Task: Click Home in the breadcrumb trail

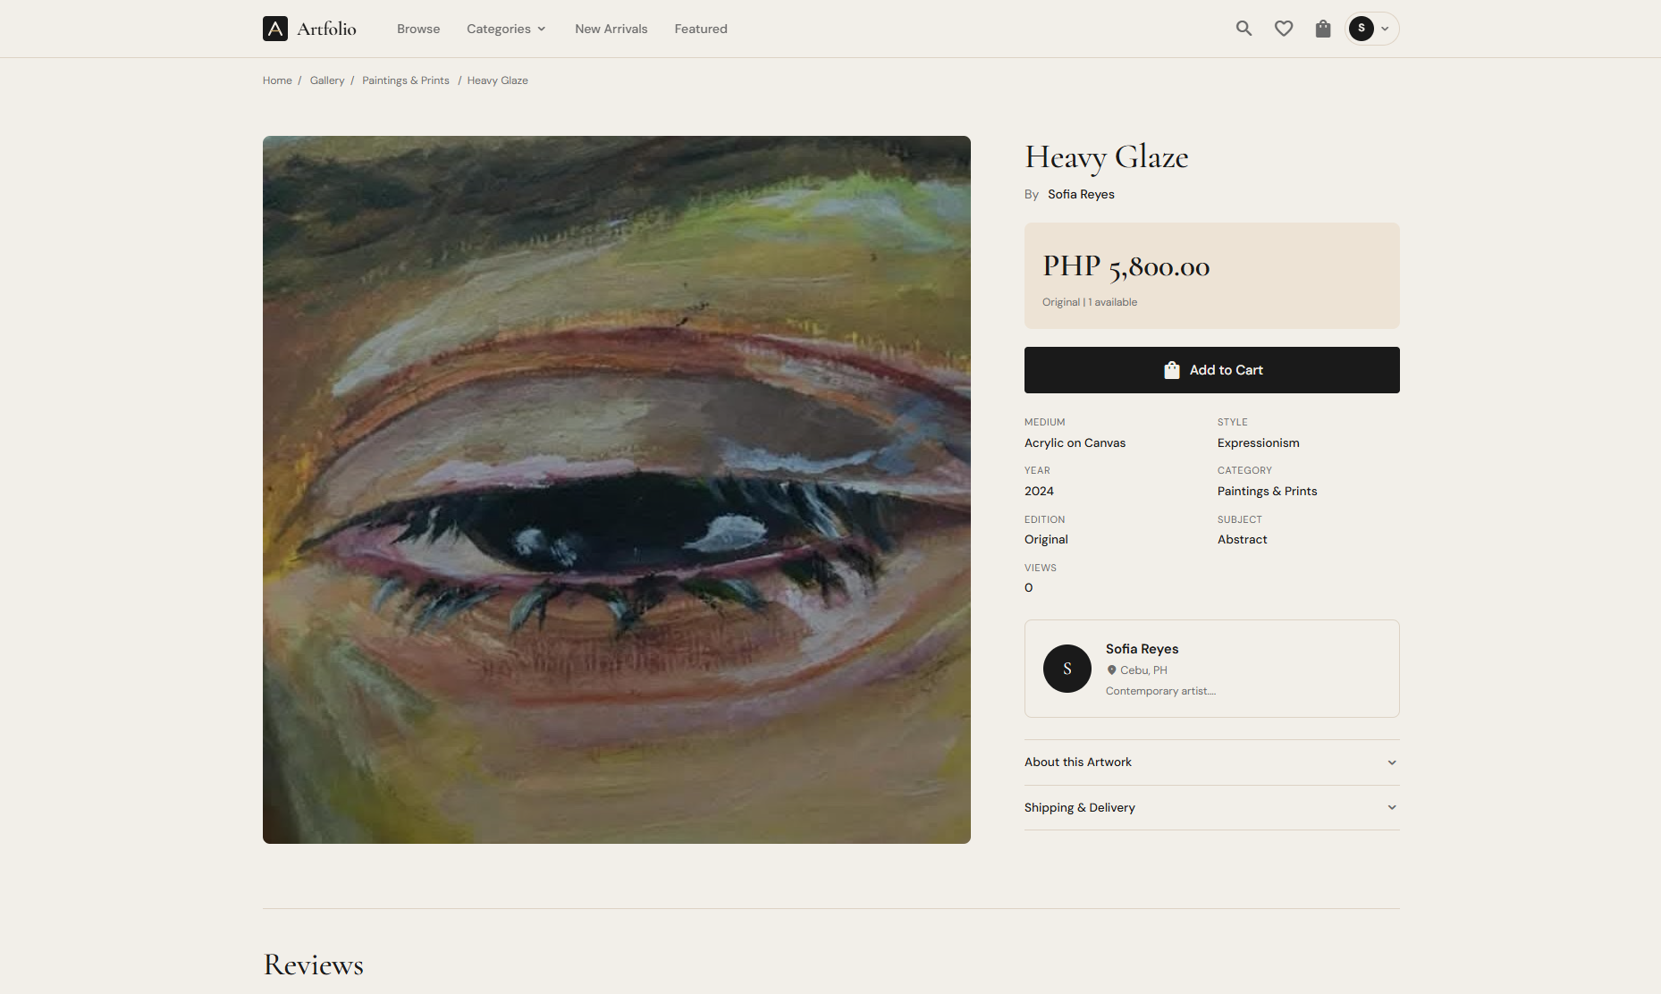Action: pyautogui.click(x=277, y=80)
